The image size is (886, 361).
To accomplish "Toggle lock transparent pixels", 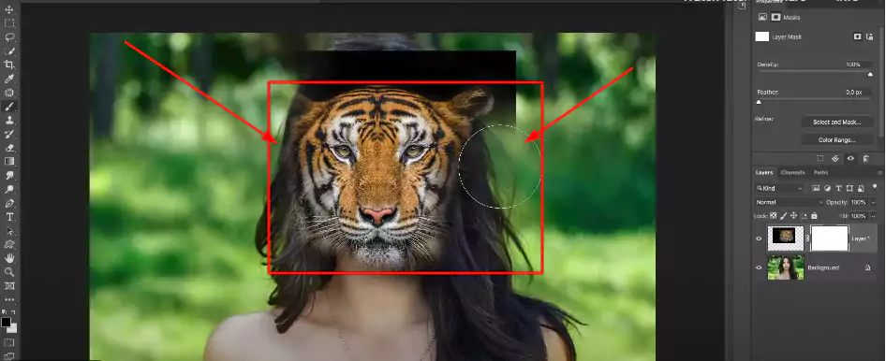I will pos(773,215).
